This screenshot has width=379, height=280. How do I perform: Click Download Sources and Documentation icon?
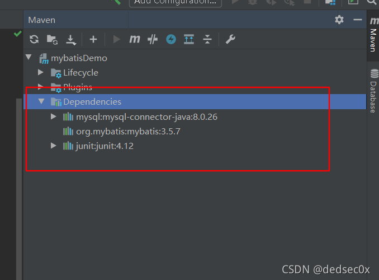(x=71, y=40)
